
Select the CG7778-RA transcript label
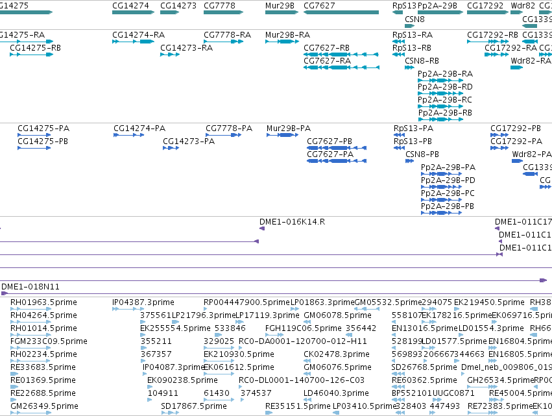tap(227, 35)
